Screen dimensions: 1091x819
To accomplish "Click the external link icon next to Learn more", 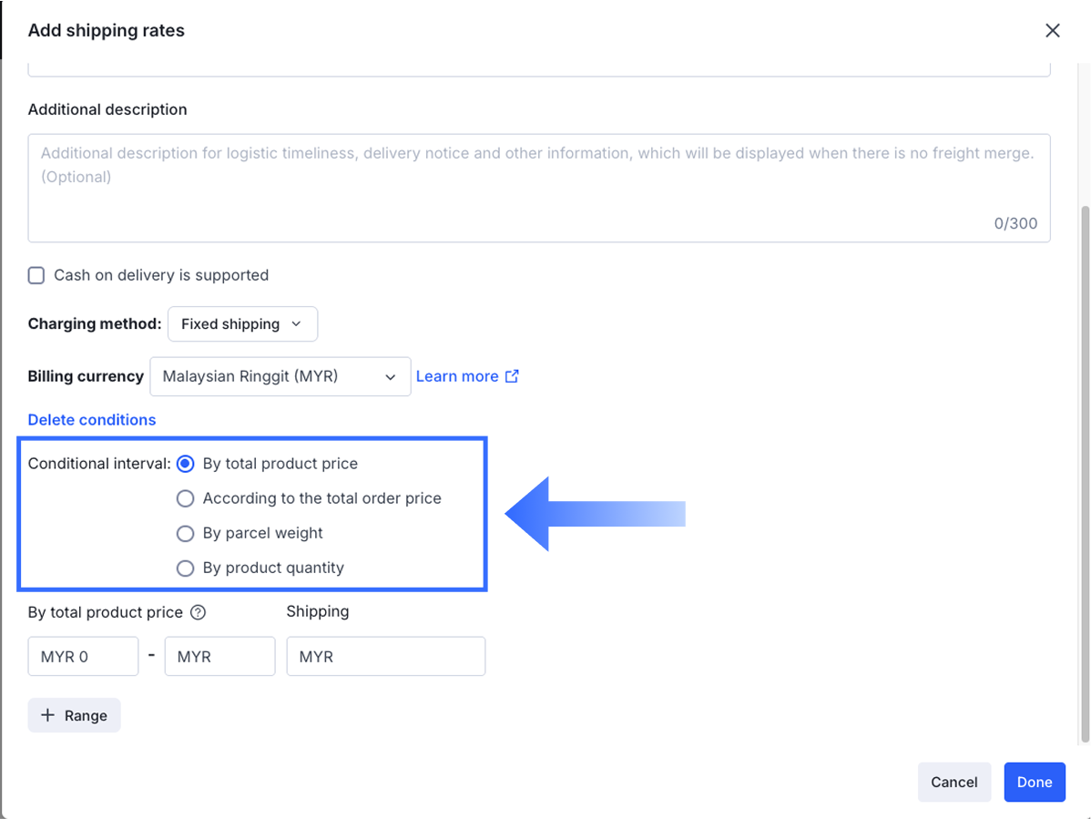I will [x=513, y=376].
